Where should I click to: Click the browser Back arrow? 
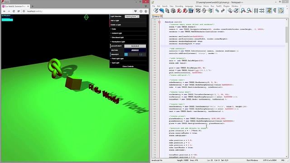tap(4, 11)
